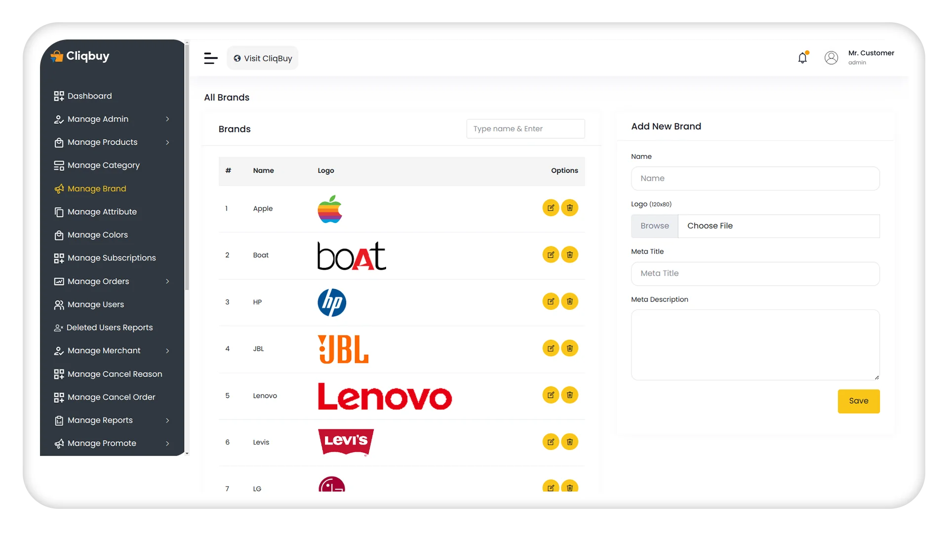This screenshot has width=948, height=533.
Task: Click the user profile icon
Action: point(831,57)
